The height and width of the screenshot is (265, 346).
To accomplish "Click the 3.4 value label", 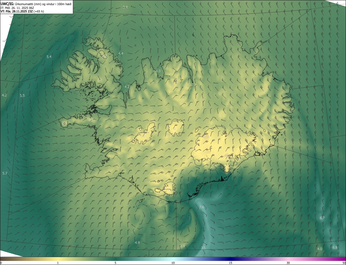I will 125,7.
